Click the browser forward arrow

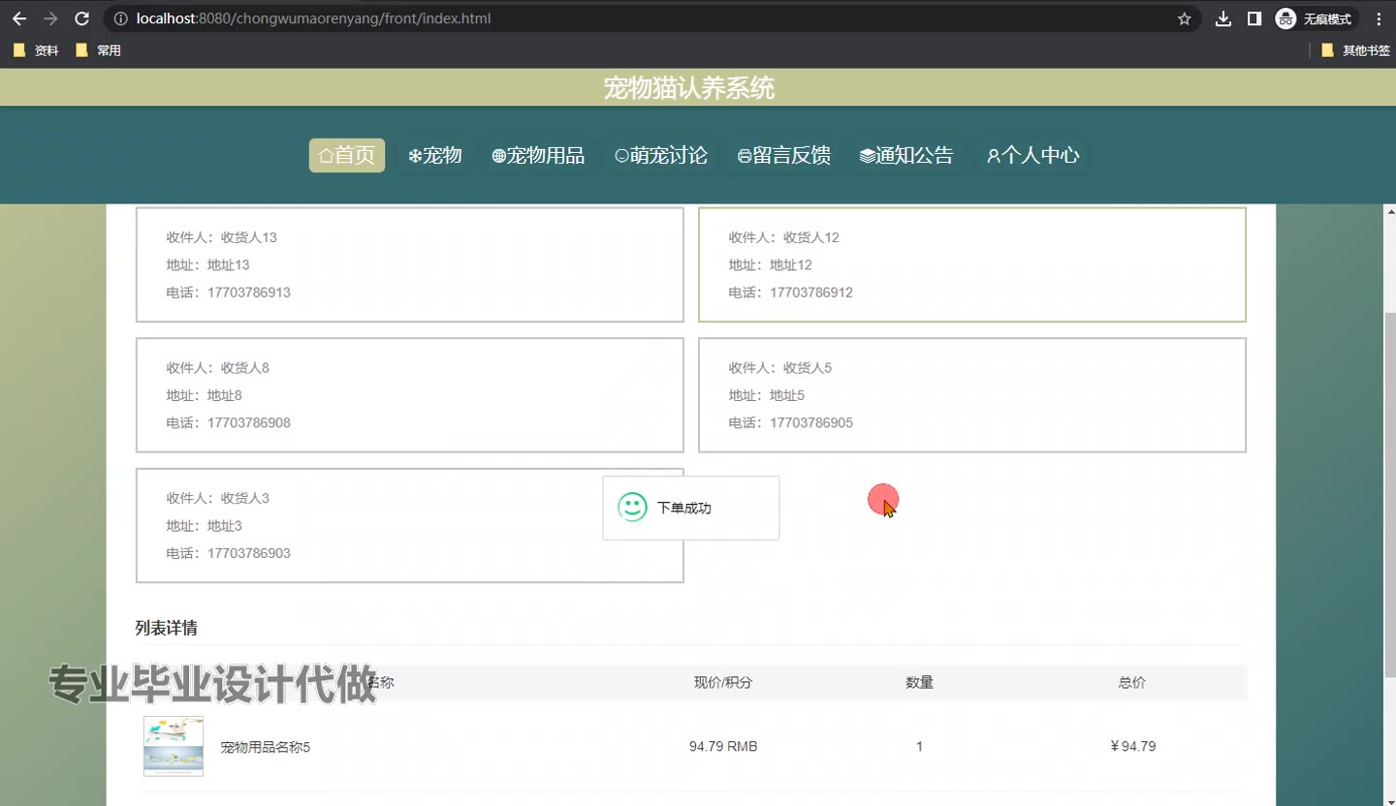pyautogui.click(x=50, y=18)
